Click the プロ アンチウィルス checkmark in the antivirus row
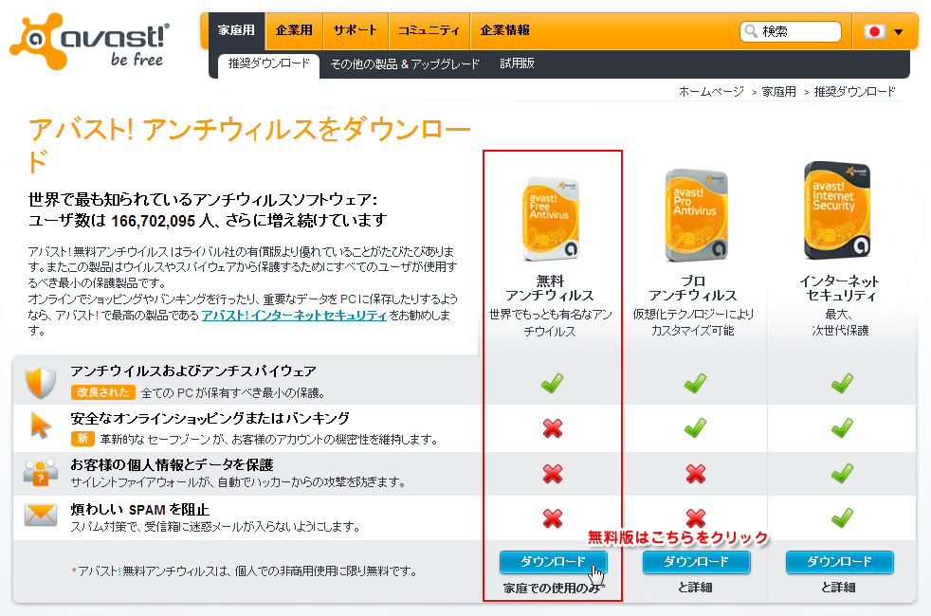This screenshot has height=616, width=931. click(x=695, y=383)
